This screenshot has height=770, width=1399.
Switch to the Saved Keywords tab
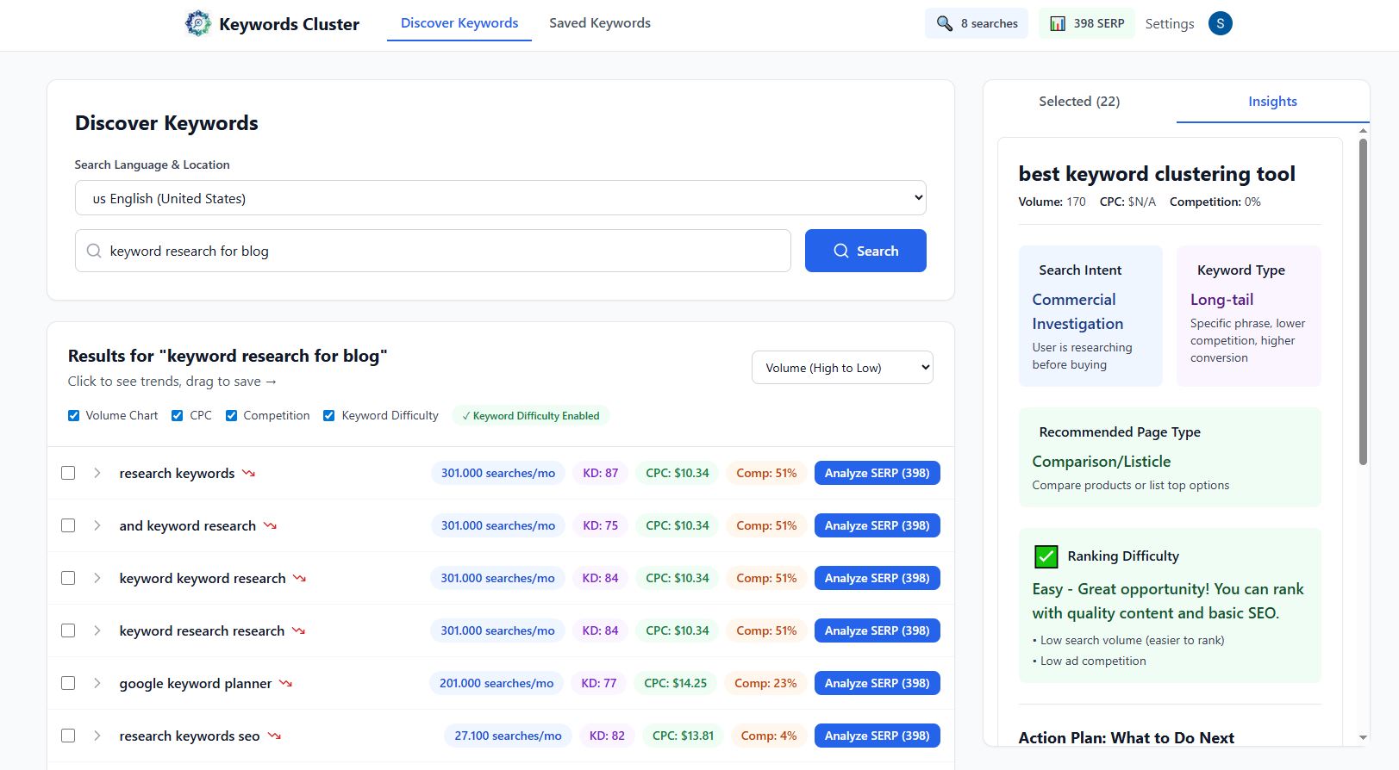click(600, 23)
